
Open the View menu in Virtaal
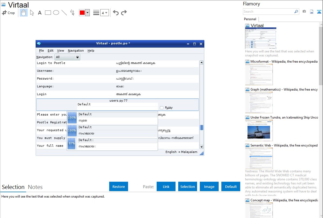[61, 51]
